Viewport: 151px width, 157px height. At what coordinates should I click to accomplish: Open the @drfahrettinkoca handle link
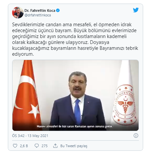38,15
